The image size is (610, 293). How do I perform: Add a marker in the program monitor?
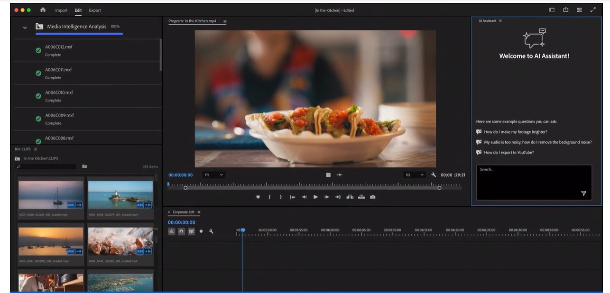coord(258,197)
